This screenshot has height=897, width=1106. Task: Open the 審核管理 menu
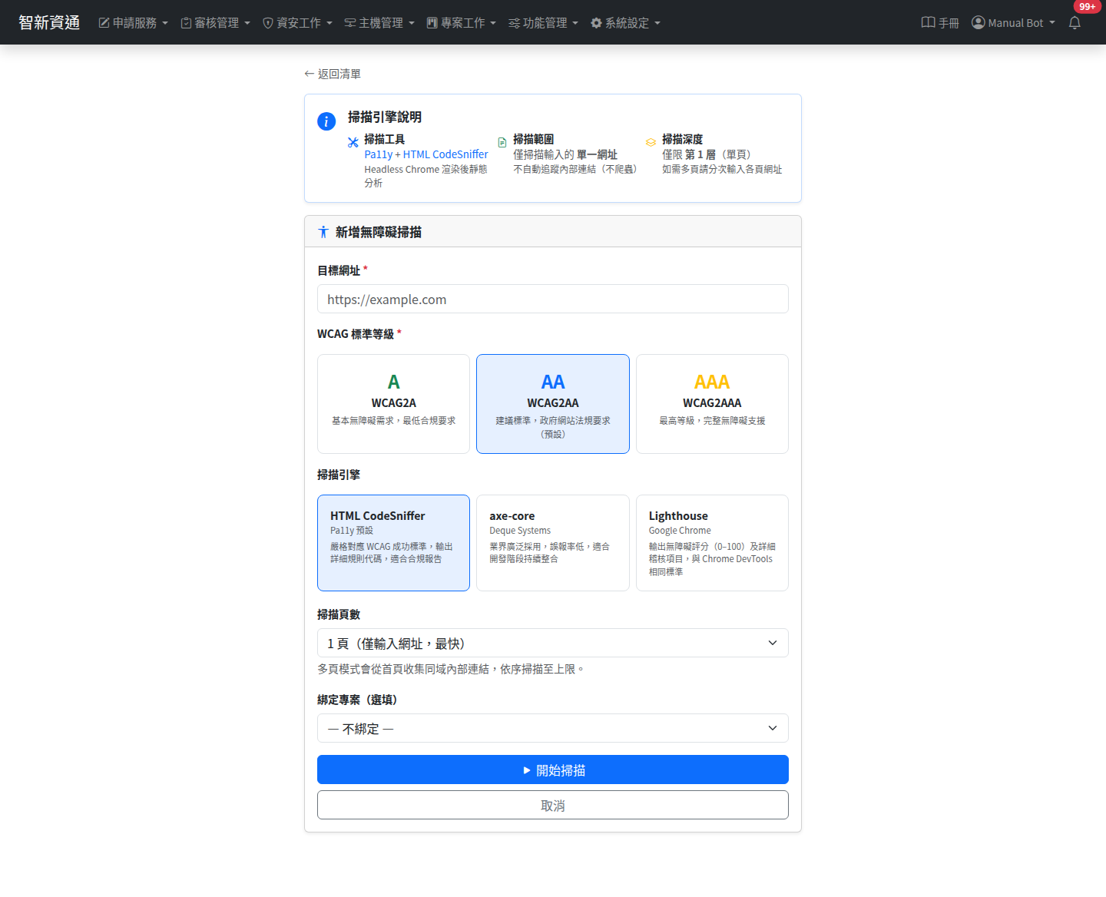point(215,23)
